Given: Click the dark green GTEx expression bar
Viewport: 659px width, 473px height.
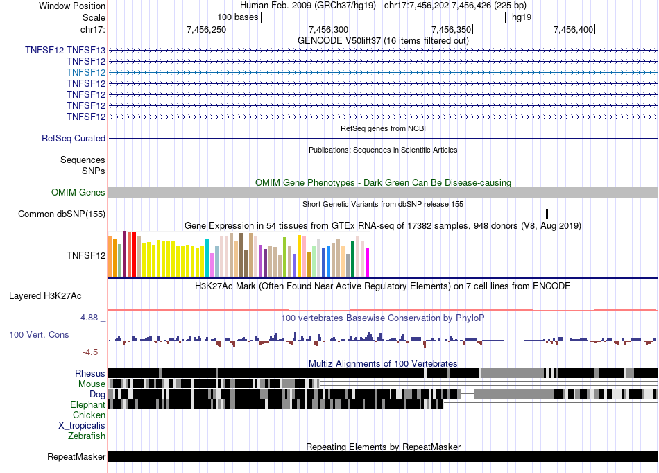Looking at the screenshot, I should point(352,259).
